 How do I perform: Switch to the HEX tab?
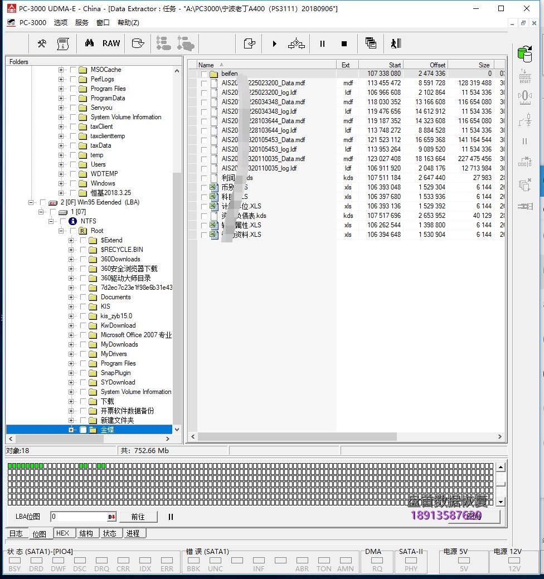coord(62,533)
